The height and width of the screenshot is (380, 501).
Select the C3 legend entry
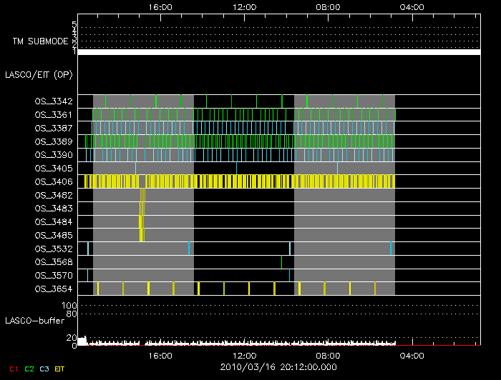[44, 369]
